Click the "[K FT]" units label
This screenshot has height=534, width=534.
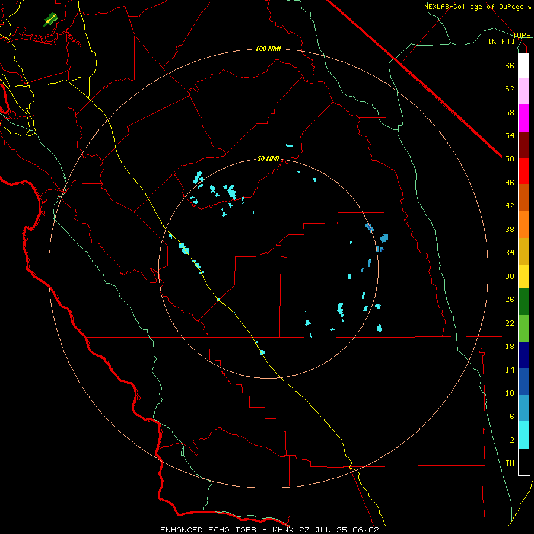[501, 41]
